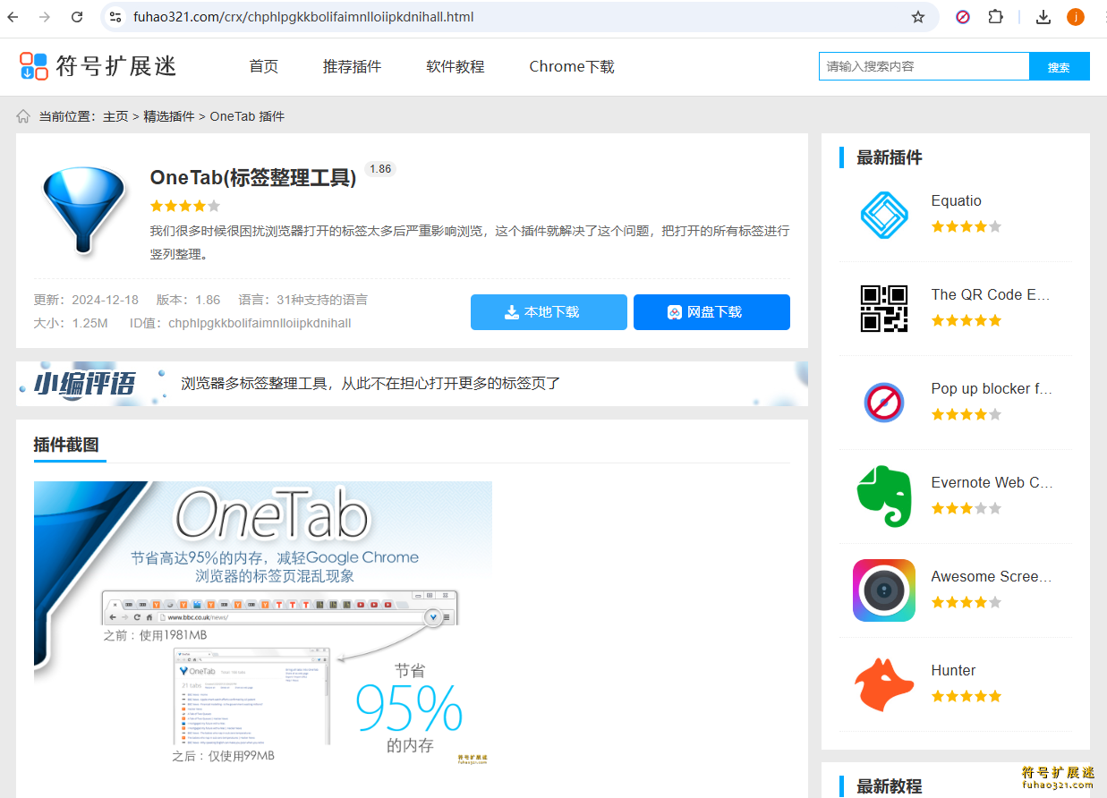Click the 更新：2024-12-18 text
The height and width of the screenshot is (798, 1107).
click(86, 300)
